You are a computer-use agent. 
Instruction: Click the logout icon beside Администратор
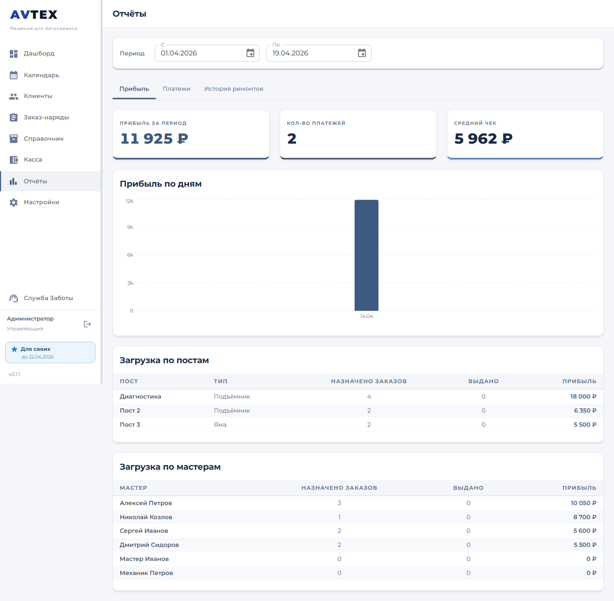click(x=87, y=324)
